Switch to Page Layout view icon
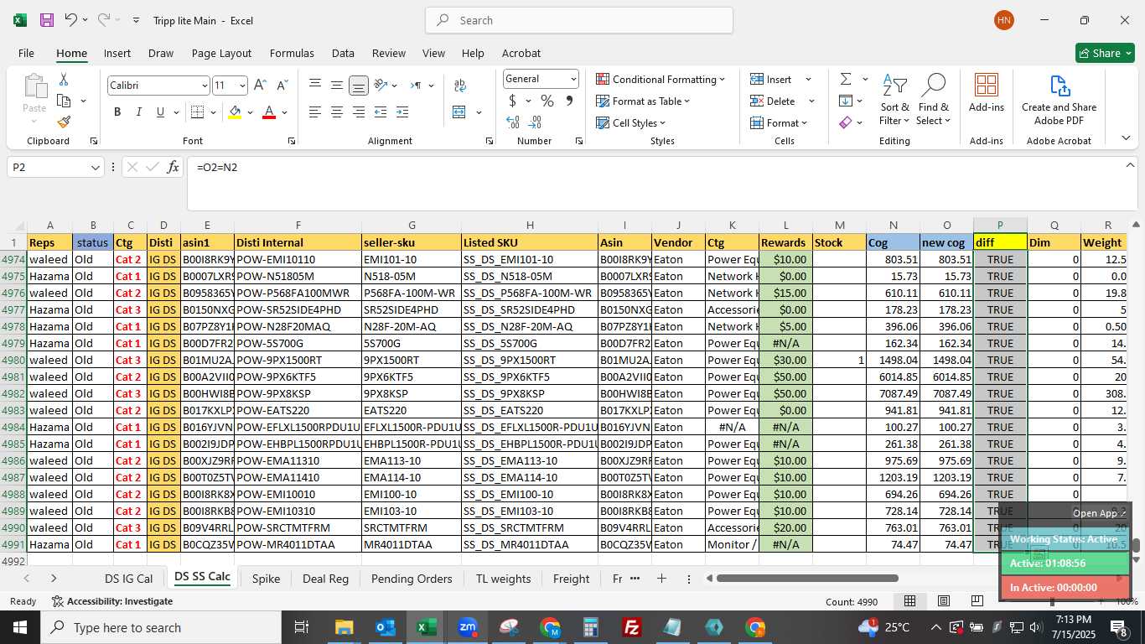 (943, 601)
